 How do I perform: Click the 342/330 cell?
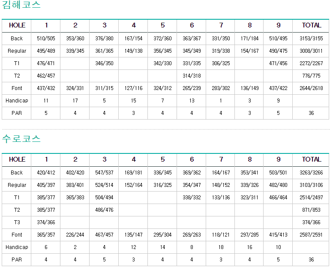[162, 63]
